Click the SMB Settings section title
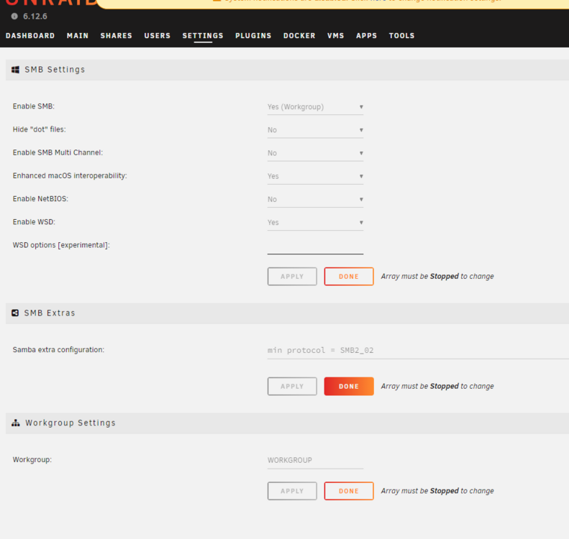 coord(55,70)
